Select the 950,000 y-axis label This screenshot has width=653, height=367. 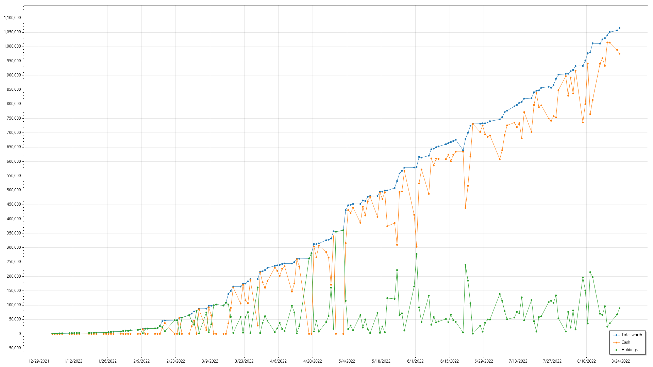(14, 61)
